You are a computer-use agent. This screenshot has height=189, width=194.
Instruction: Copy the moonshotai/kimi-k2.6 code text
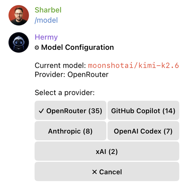(134, 65)
